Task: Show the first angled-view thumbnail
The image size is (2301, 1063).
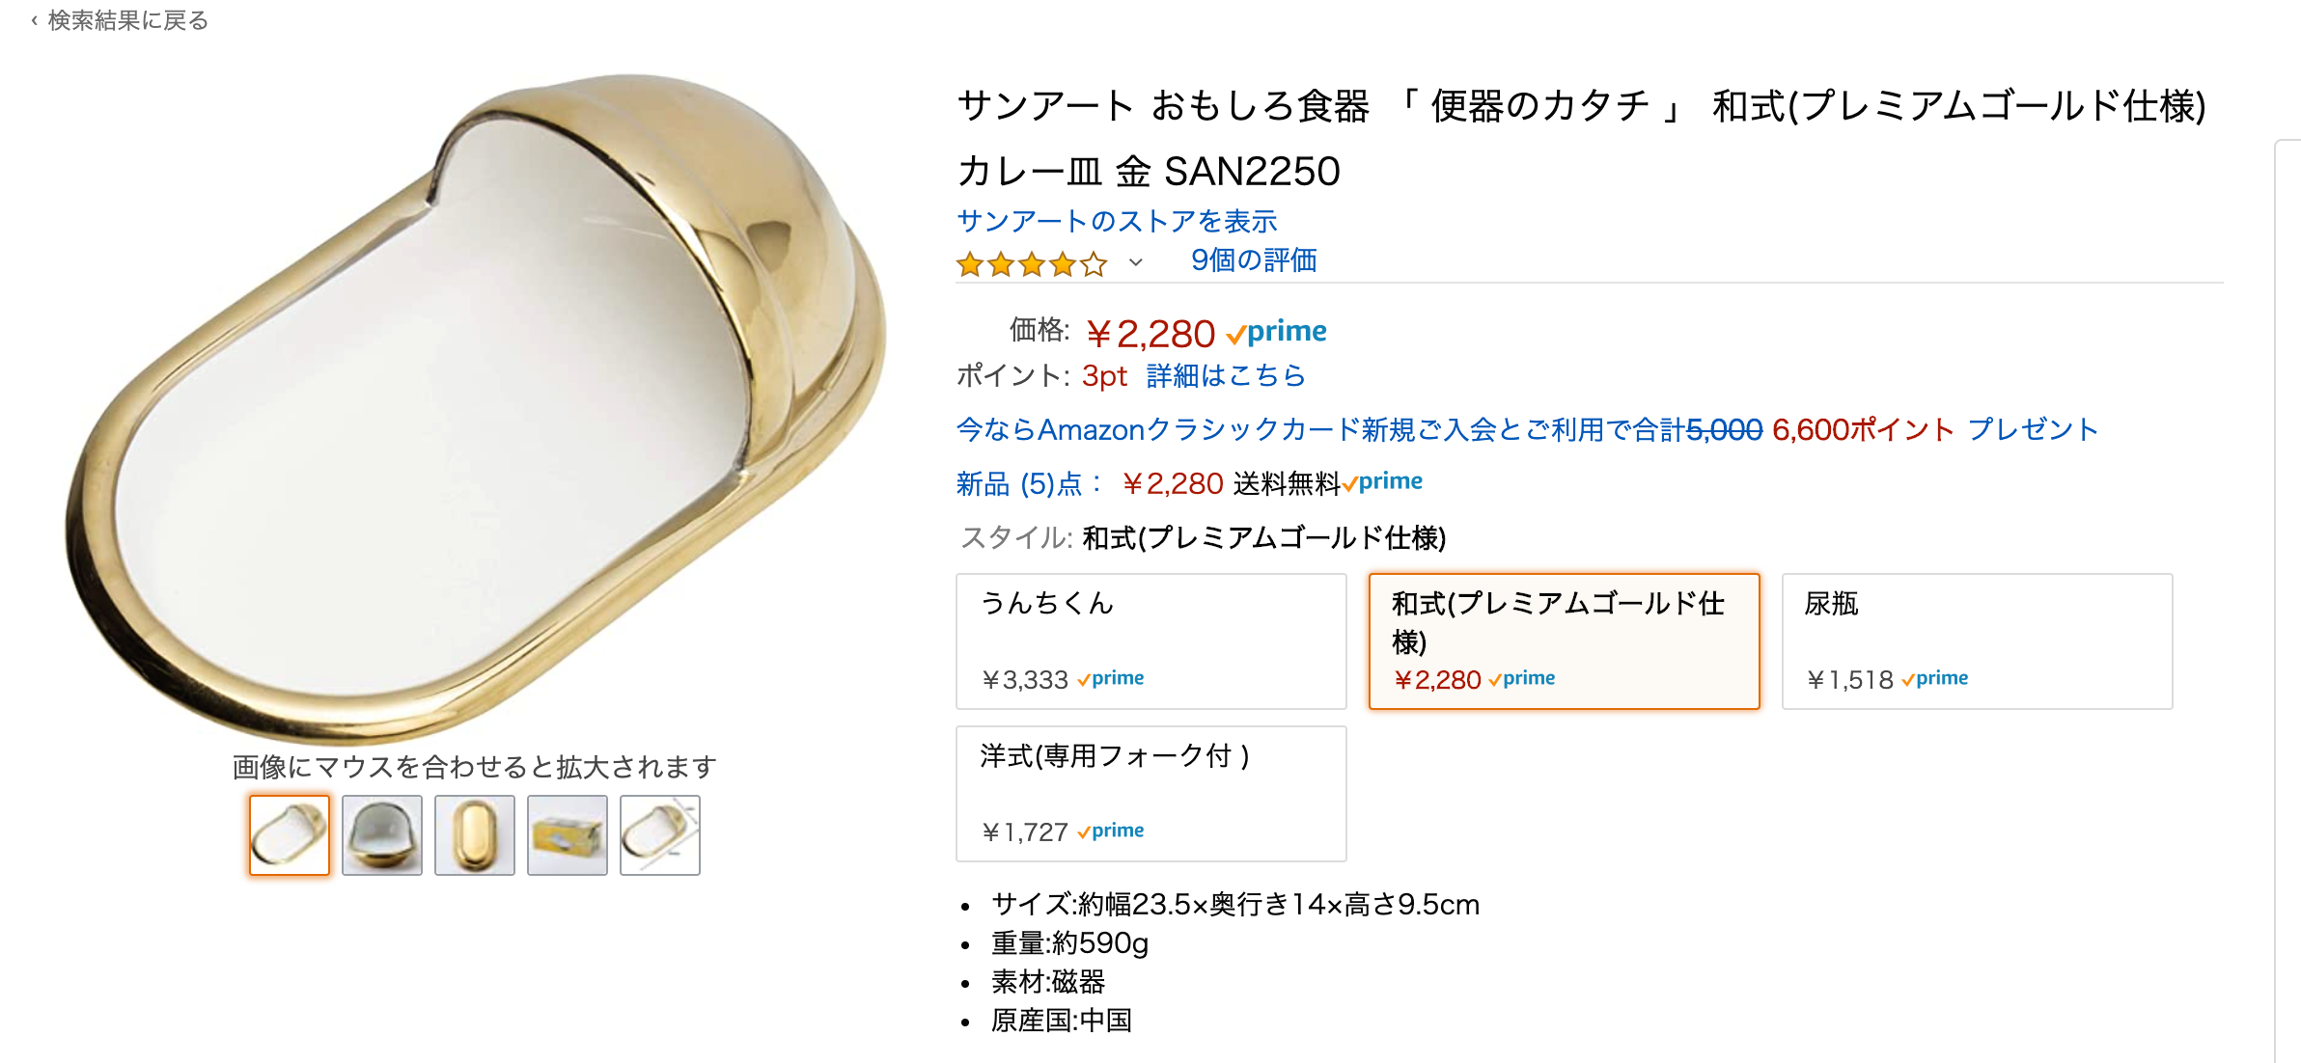Action: point(290,835)
